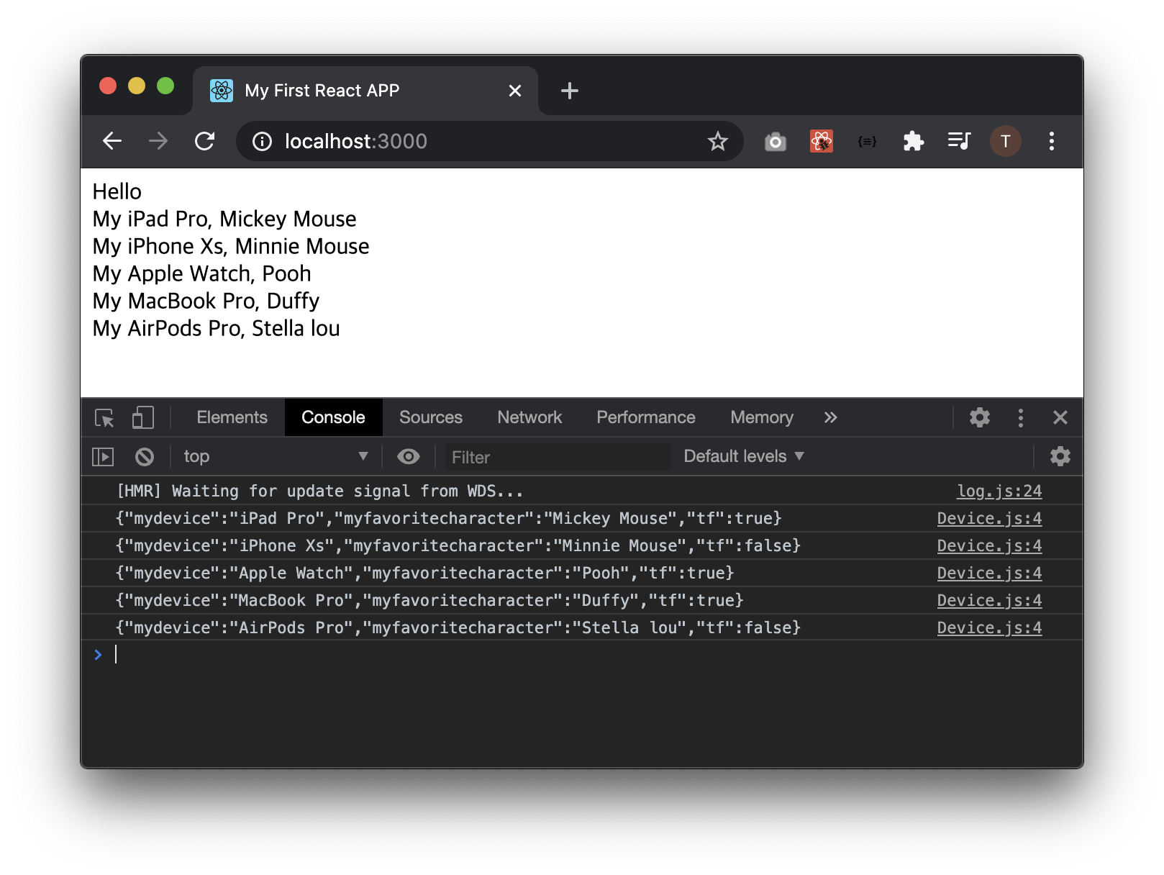The height and width of the screenshot is (875, 1164).
Task: Show the console sidebar
Action: [103, 456]
